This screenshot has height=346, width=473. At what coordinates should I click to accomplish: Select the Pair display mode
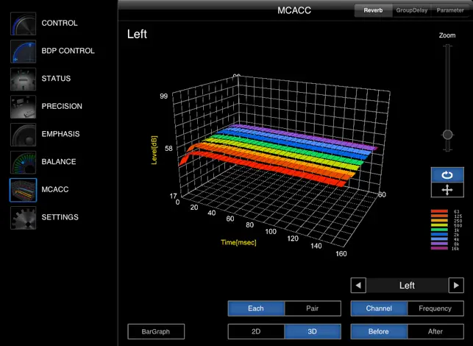[313, 308]
